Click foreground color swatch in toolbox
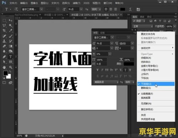Image resolution: width=178 pixels, height=138 pixels. (5, 73)
